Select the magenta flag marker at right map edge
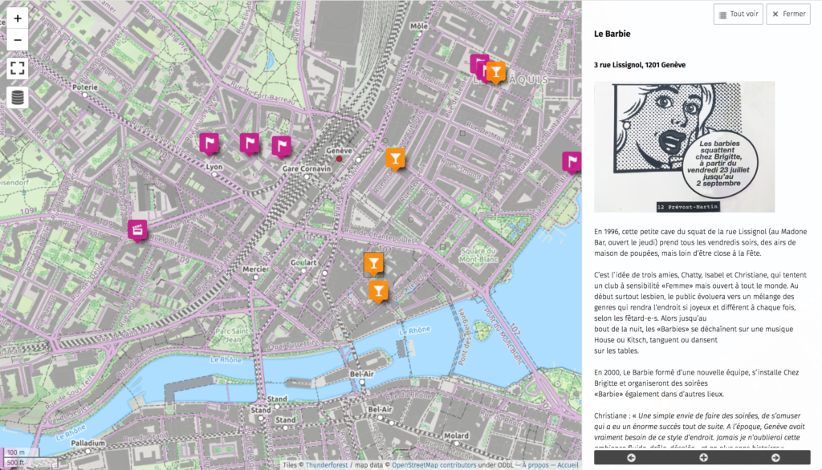 click(572, 163)
